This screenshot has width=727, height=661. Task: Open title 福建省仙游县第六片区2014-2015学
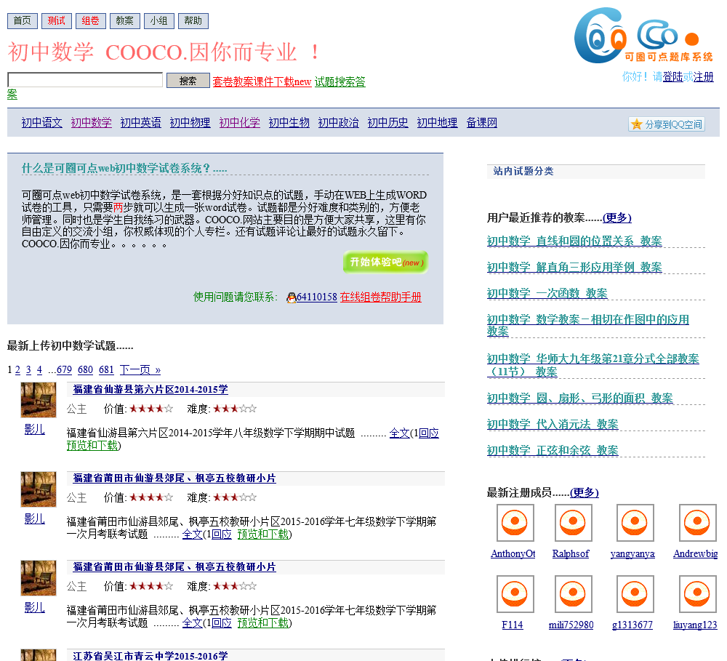point(150,390)
